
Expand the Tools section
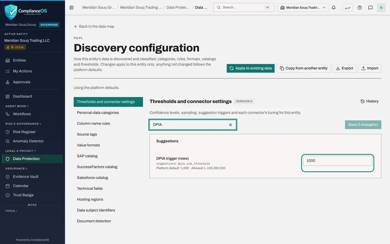(x=11, y=211)
